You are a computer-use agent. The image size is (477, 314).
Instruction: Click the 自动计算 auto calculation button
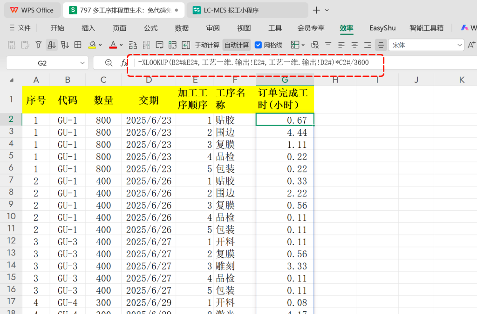click(x=237, y=45)
